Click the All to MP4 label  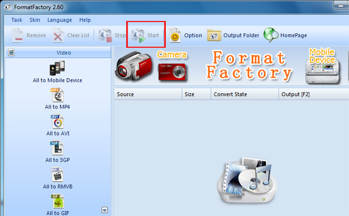tap(58, 107)
